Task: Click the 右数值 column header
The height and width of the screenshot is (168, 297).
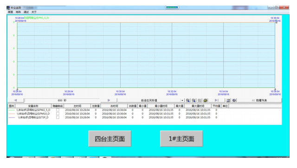Action: point(133,106)
